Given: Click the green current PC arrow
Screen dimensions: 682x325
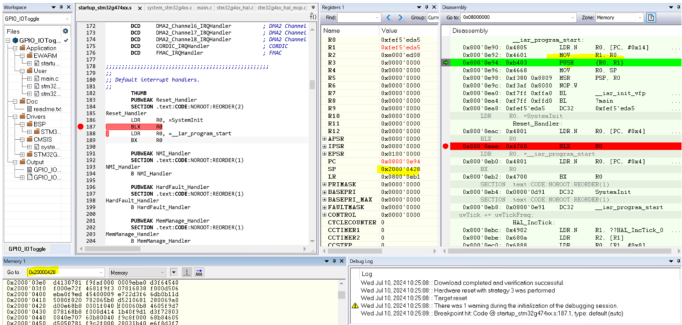Looking at the screenshot, I should [445, 63].
